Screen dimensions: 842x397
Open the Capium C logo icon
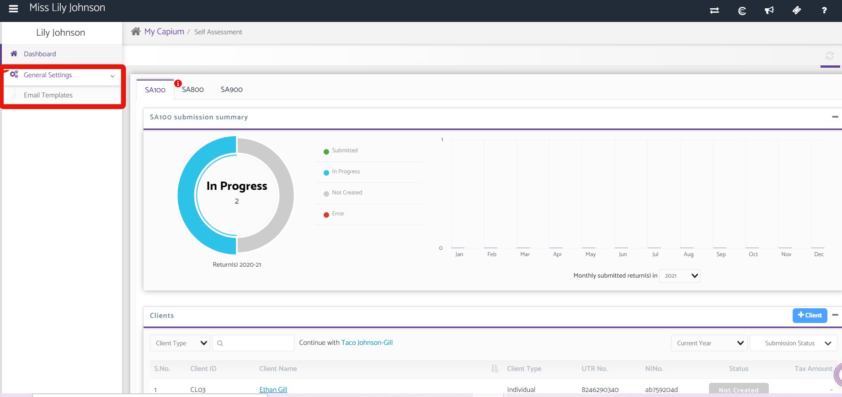tap(742, 11)
